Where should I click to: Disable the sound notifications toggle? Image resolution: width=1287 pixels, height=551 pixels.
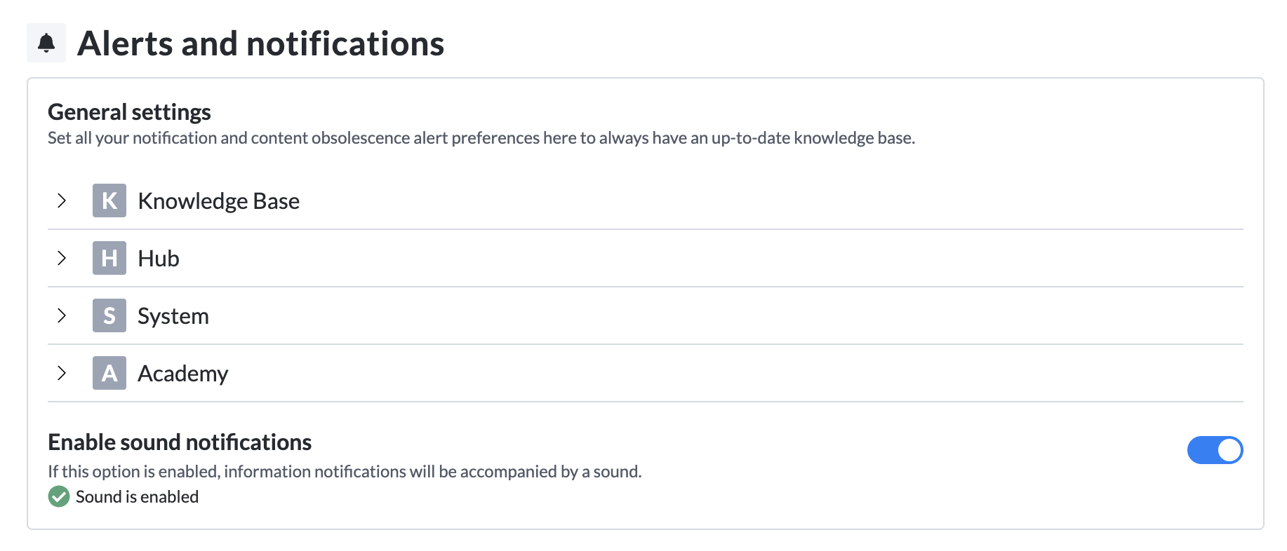1215,450
